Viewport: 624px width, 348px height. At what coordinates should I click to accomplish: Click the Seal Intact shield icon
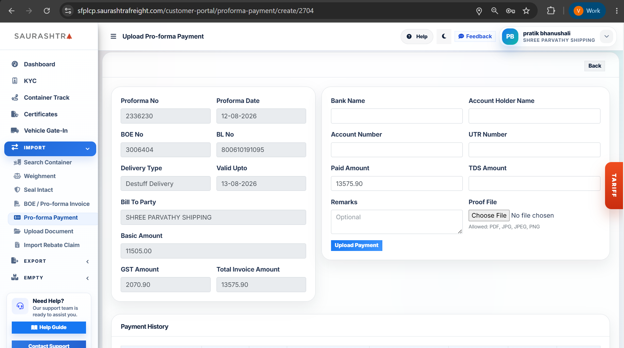tap(17, 190)
